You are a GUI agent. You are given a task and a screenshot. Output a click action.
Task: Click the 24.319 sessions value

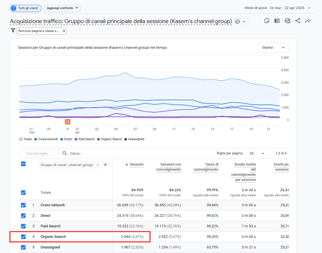(x=123, y=216)
